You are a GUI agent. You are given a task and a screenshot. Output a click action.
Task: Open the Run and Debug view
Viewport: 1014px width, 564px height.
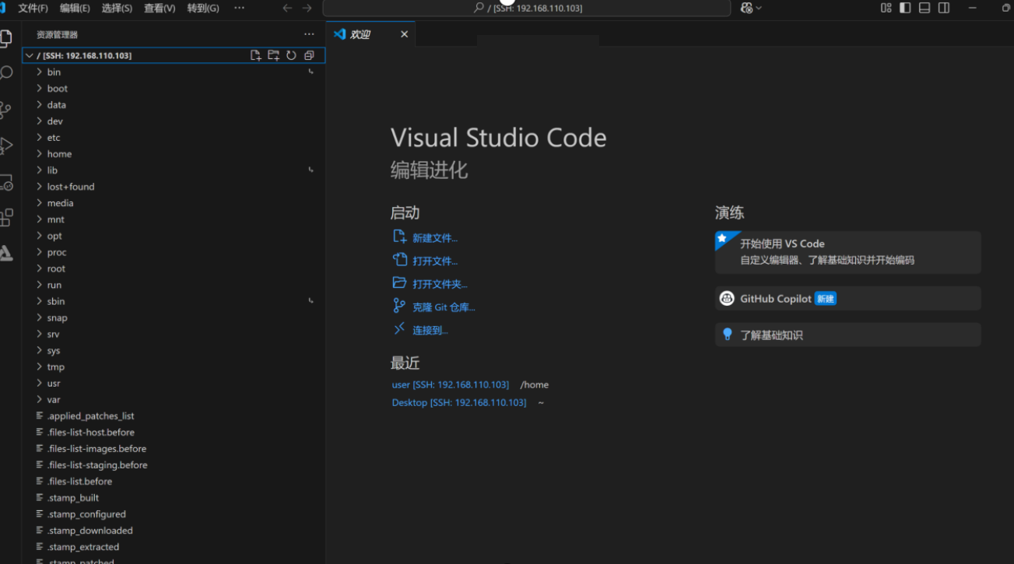[x=6, y=145]
